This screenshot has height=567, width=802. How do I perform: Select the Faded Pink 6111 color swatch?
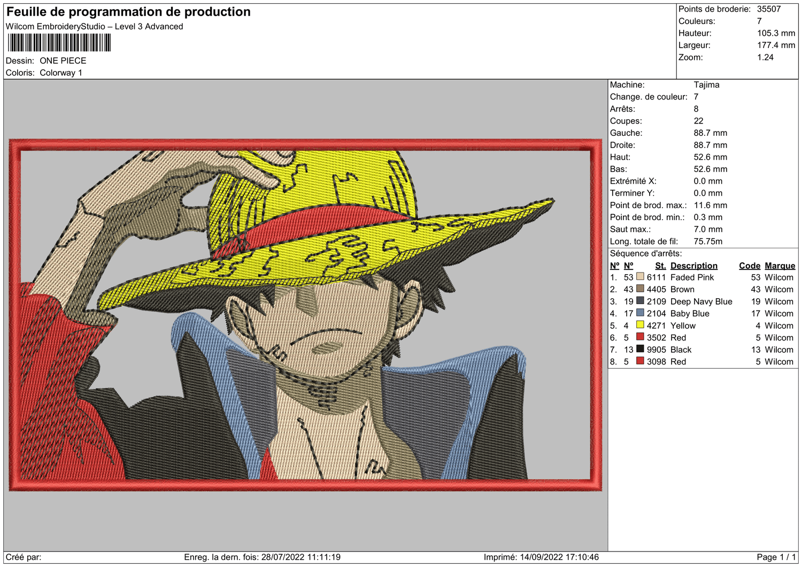click(x=639, y=277)
